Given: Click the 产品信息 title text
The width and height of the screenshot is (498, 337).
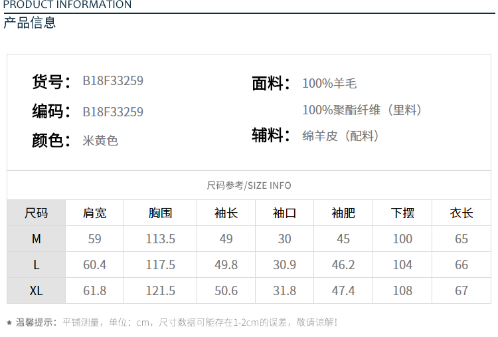Looking at the screenshot, I should tap(29, 23).
